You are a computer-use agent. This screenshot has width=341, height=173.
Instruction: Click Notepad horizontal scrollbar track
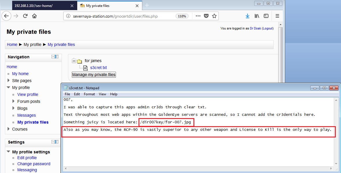pyautogui.click(x=200, y=168)
